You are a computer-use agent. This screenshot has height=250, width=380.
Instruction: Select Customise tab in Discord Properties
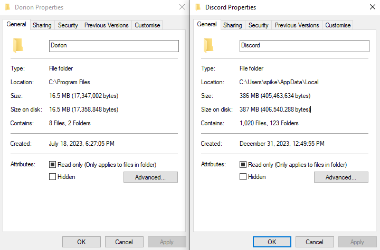pos(338,25)
